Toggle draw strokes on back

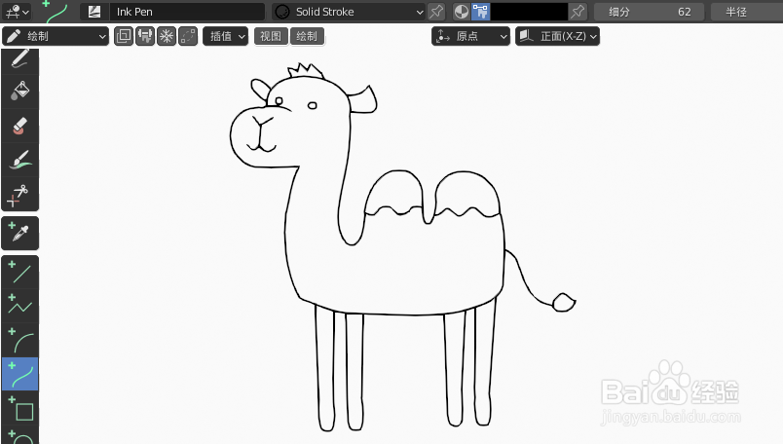pos(124,36)
